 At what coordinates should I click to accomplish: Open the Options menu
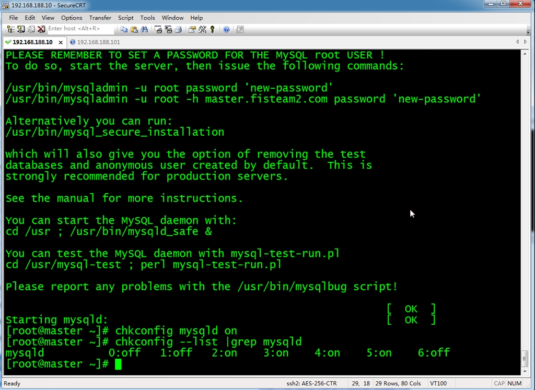pos(72,18)
